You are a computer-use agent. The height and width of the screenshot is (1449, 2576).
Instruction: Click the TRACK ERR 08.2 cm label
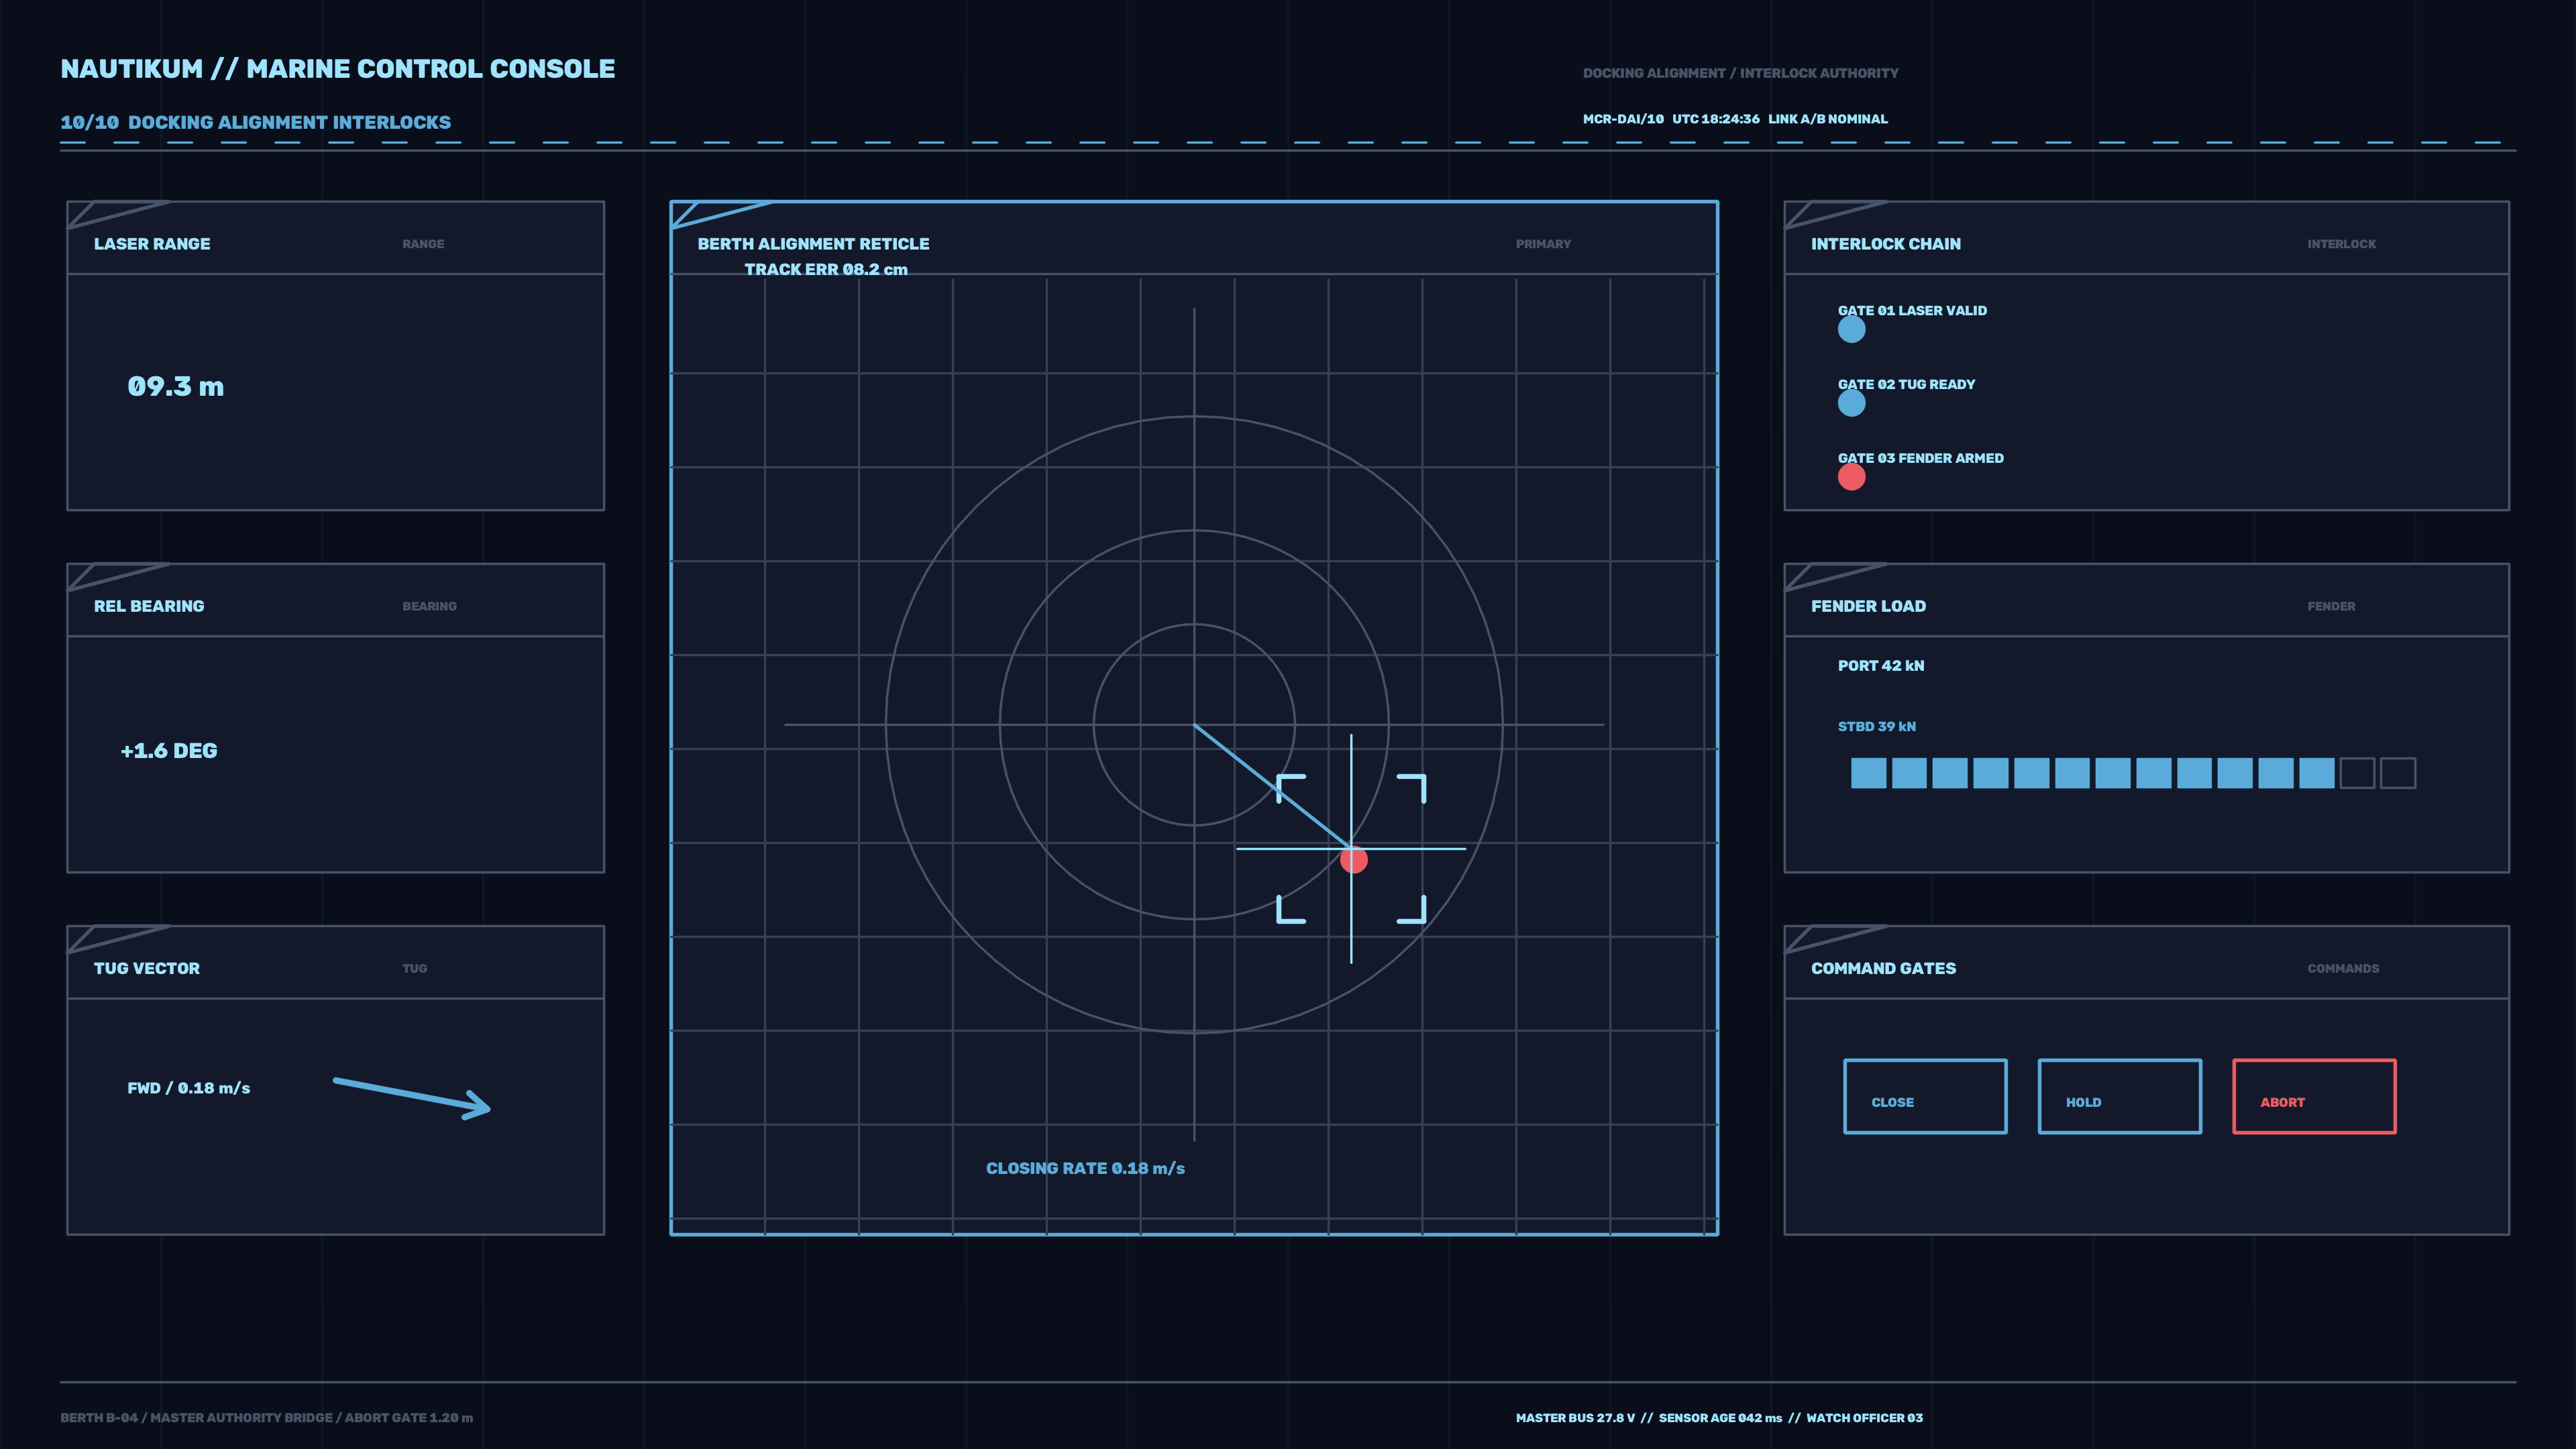coord(826,269)
